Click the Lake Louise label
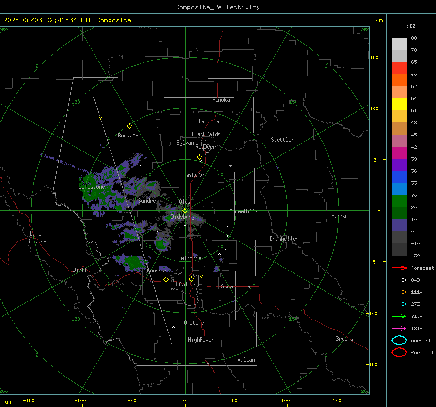The width and height of the screenshot is (436, 407). (x=37, y=238)
